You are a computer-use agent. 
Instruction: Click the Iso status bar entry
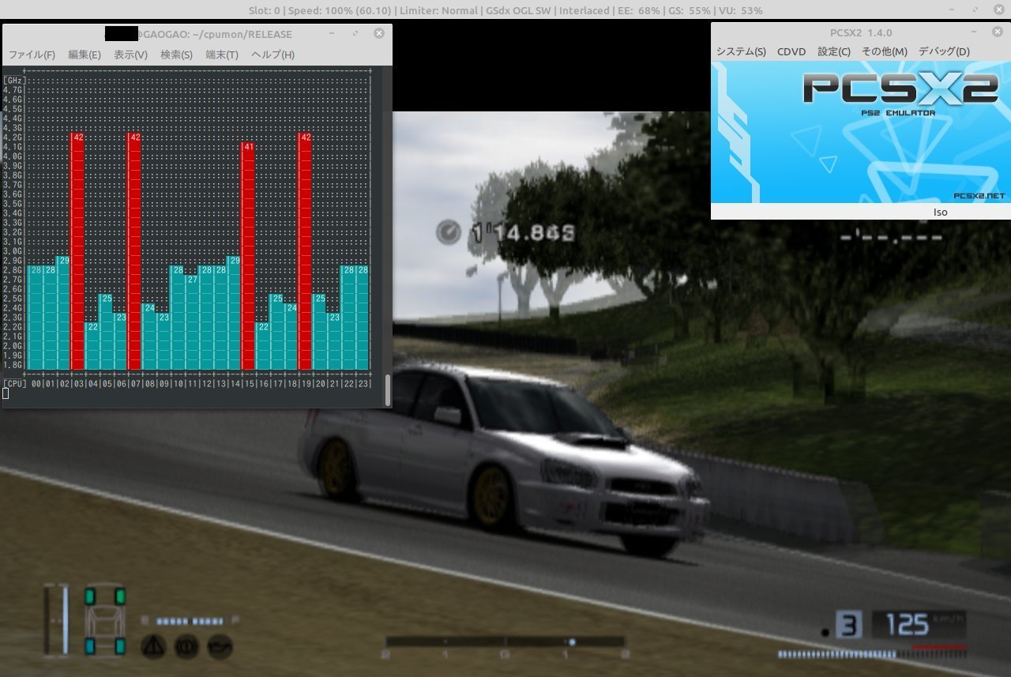click(940, 212)
